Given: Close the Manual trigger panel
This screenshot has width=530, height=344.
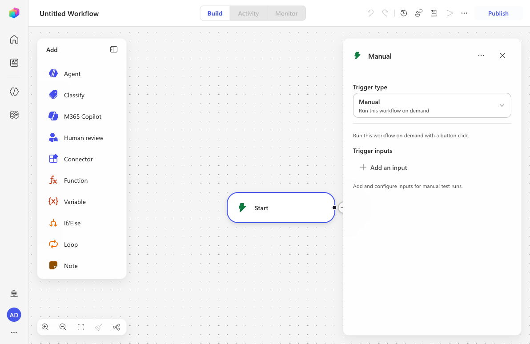Looking at the screenshot, I should (x=502, y=56).
